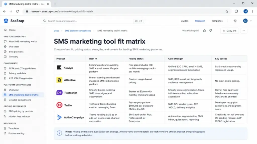
Task: Click the TCPA and CTIA shield icon
Action: pyautogui.click(x=5, y=68)
